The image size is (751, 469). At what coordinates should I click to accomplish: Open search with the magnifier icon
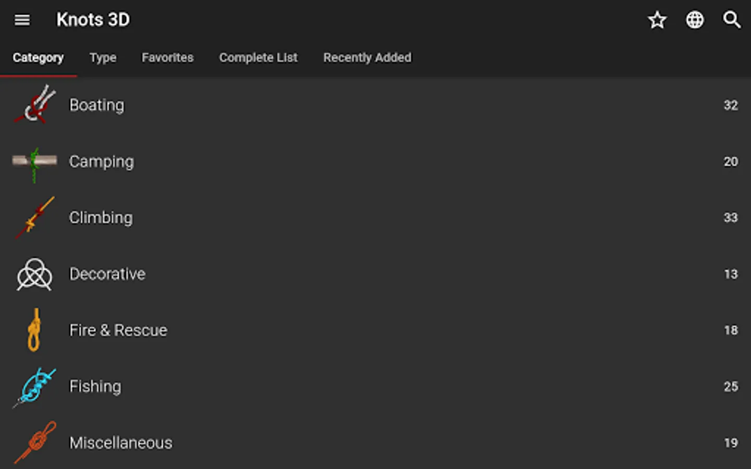click(732, 20)
